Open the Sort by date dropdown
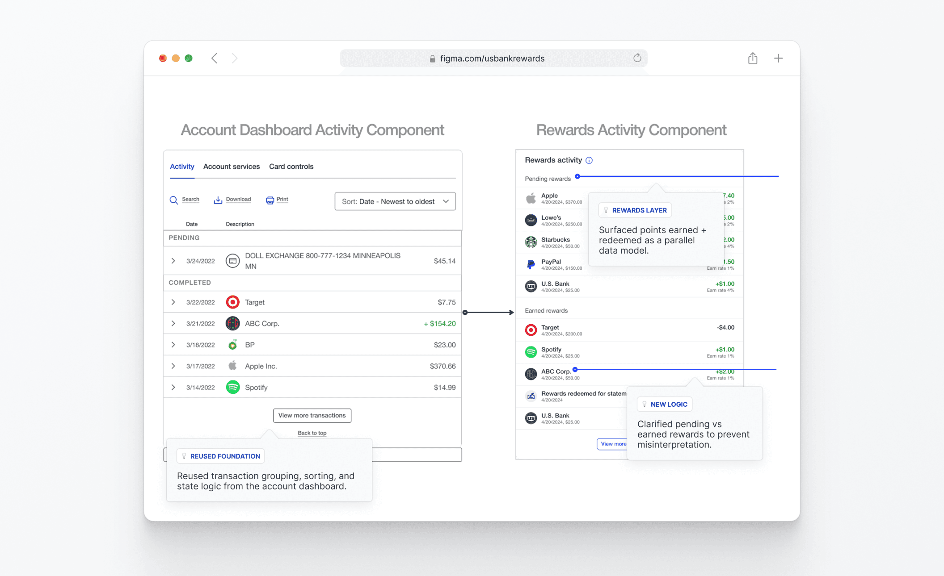The height and width of the screenshot is (576, 944). tap(395, 201)
